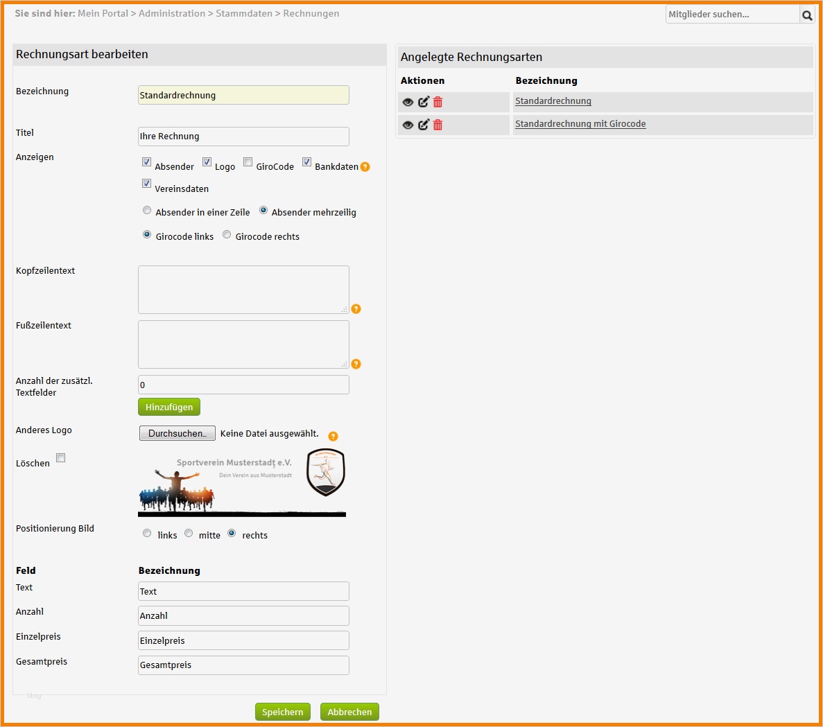This screenshot has width=823, height=727.
Task: Set image positioning to mitte
Action: (x=189, y=534)
